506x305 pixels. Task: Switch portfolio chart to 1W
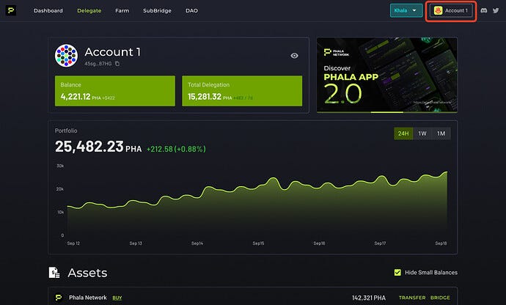pos(422,133)
